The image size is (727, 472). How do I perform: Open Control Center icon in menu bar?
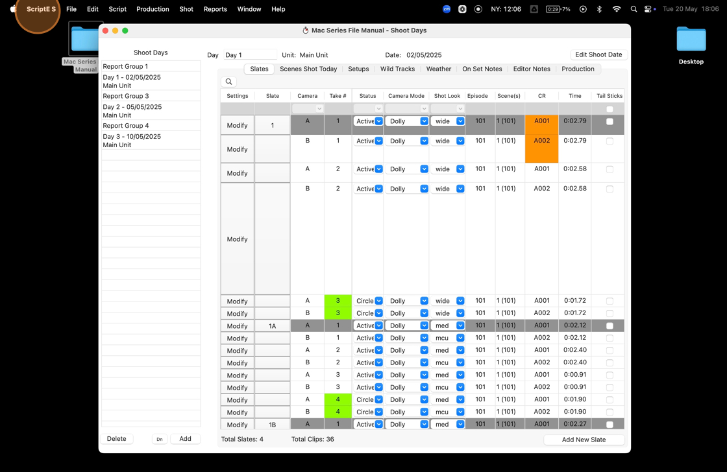pyautogui.click(x=648, y=9)
